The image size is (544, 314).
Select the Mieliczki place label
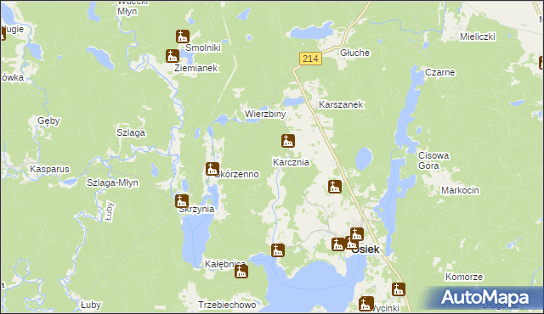478,36
